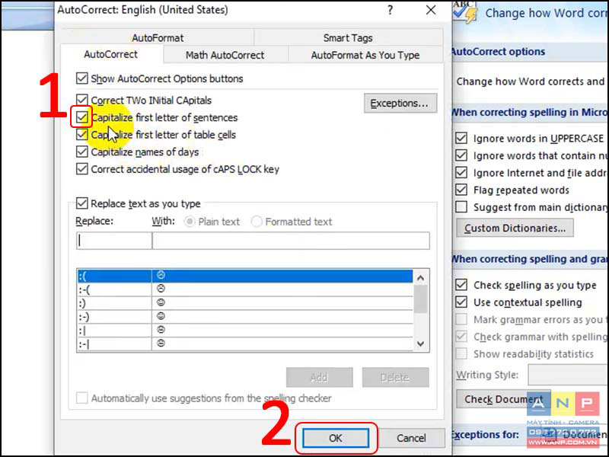Toggle Correct accidental usage of cAPS LOCK key
The width and height of the screenshot is (609, 457).
[82, 169]
